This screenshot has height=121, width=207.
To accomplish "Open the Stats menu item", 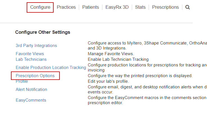I will click(x=140, y=7).
